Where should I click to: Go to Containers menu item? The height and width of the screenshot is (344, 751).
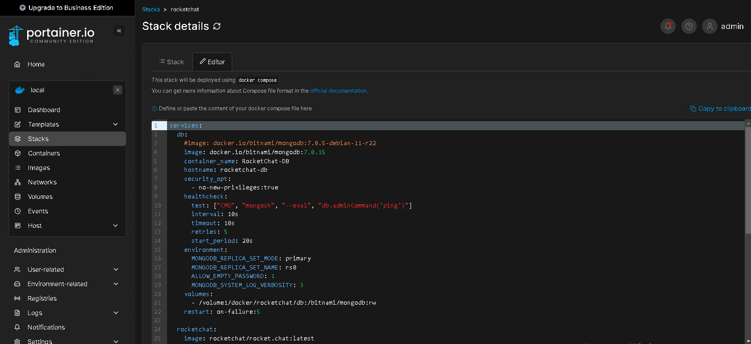44,153
